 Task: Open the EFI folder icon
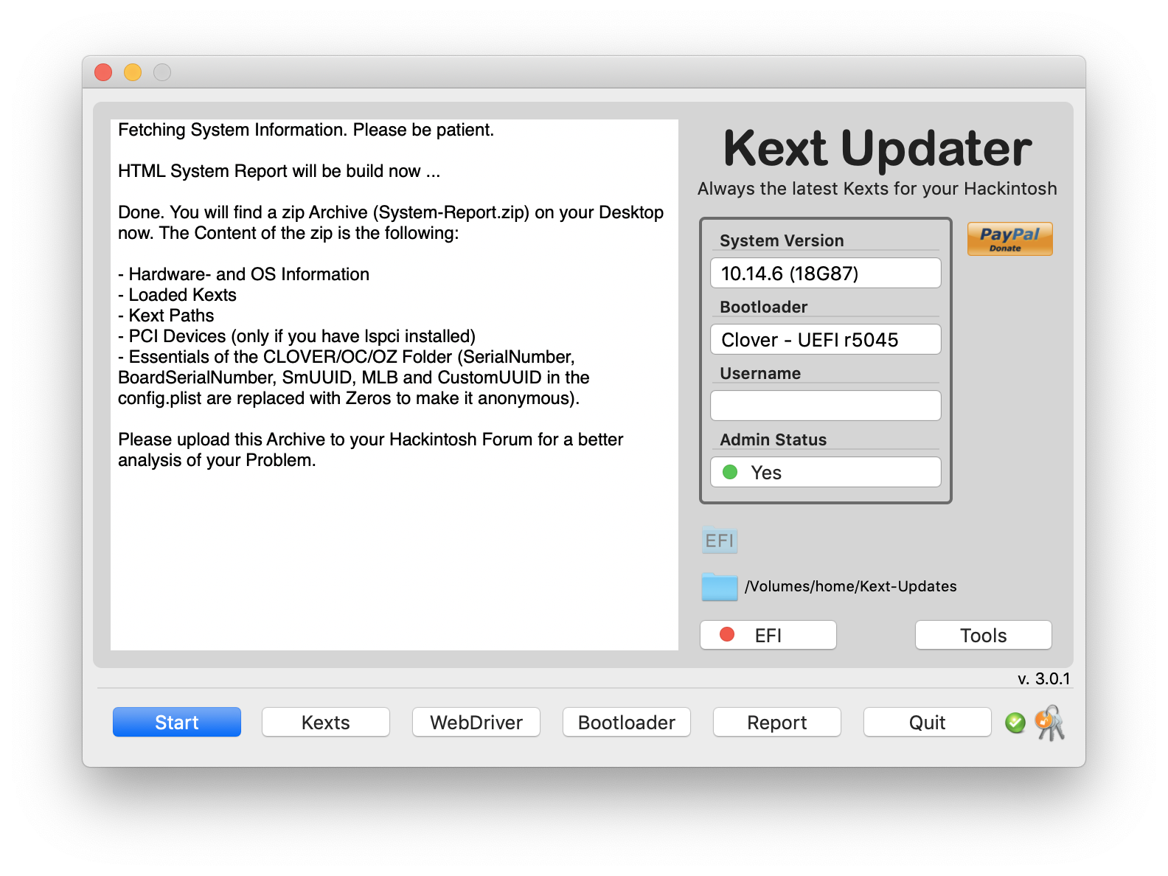719,540
